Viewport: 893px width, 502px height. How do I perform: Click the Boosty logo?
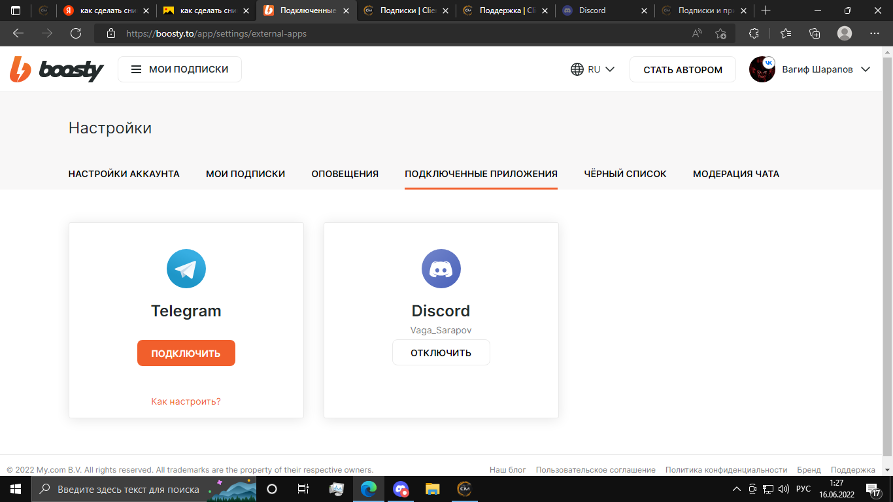56,69
